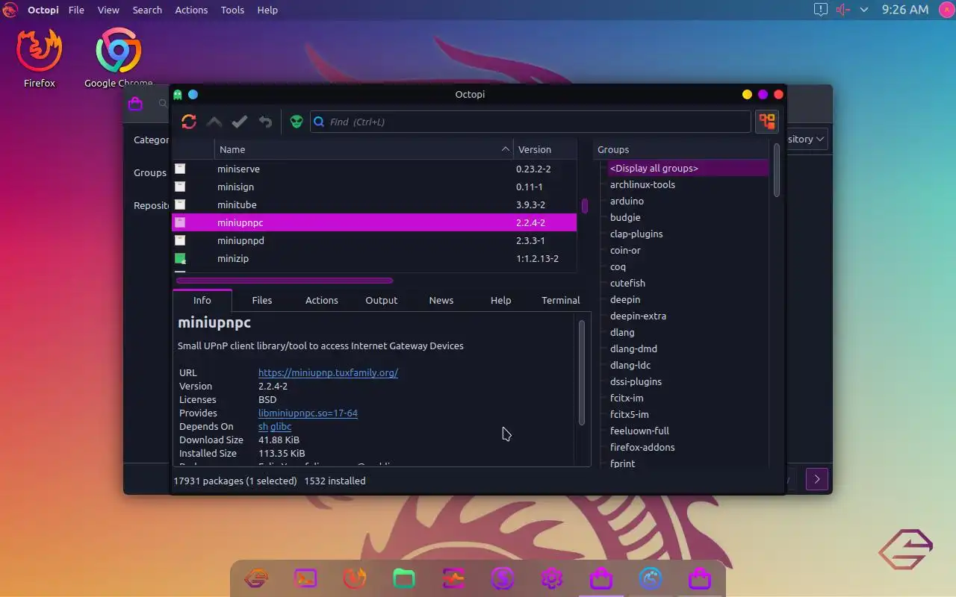This screenshot has width=956, height=597.
Task: Switch to the Help tab in info panel
Action: tap(501, 300)
